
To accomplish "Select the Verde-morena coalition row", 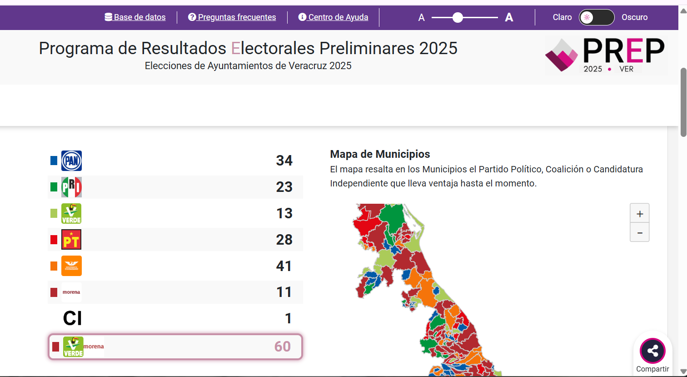I will point(175,347).
